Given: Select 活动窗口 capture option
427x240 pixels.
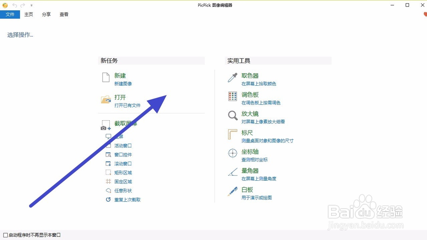Looking at the screenshot, I should click(x=123, y=146).
